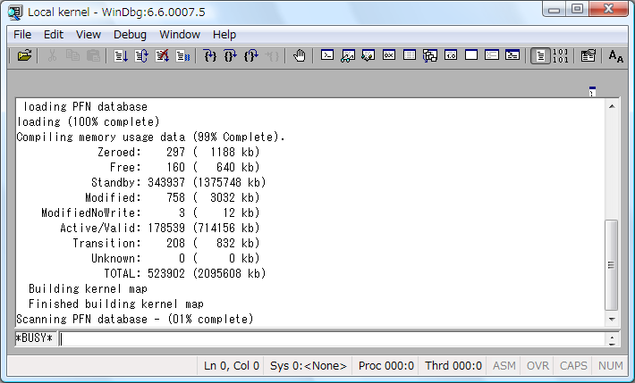The height and width of the screenshot is (383, 635).
Task: Open the Command window via toolbar icon
Action: [327, 55]
